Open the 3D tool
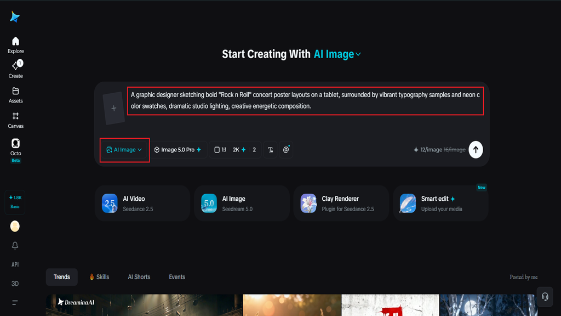Image resolution: width=561 pixels, height=316 pixels. pos(15,284)
